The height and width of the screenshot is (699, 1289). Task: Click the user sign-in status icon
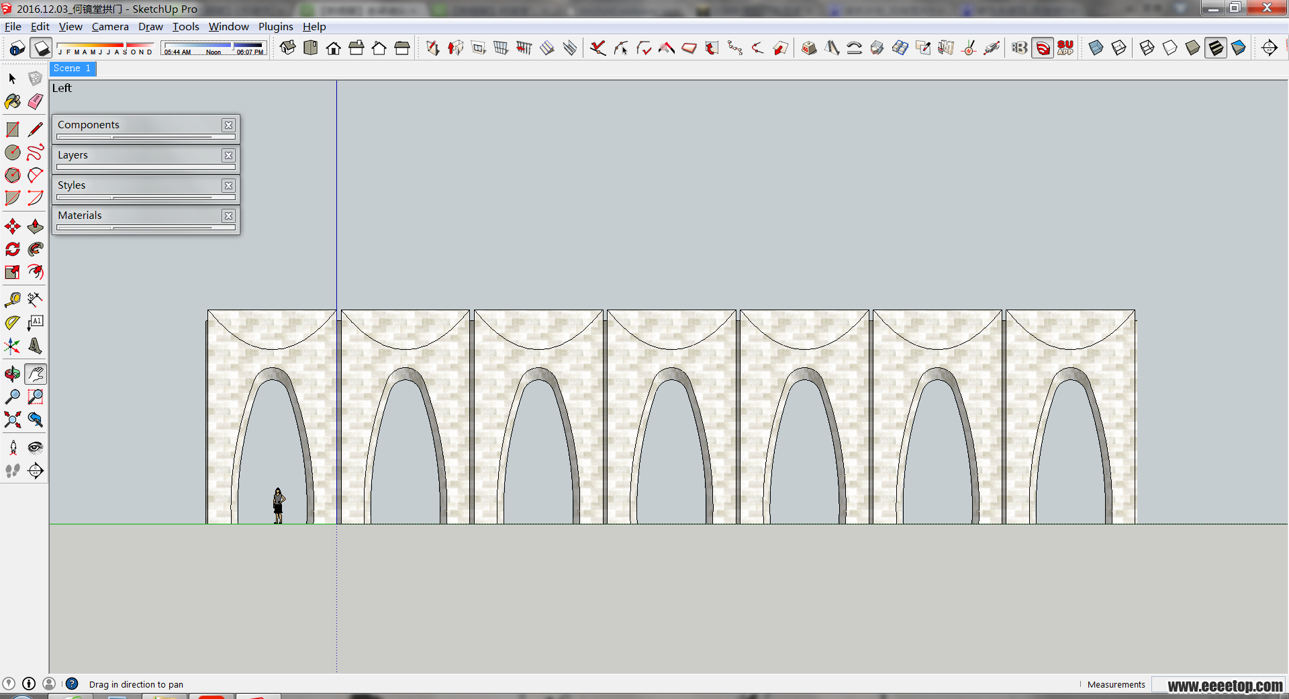tap(49, 684)
